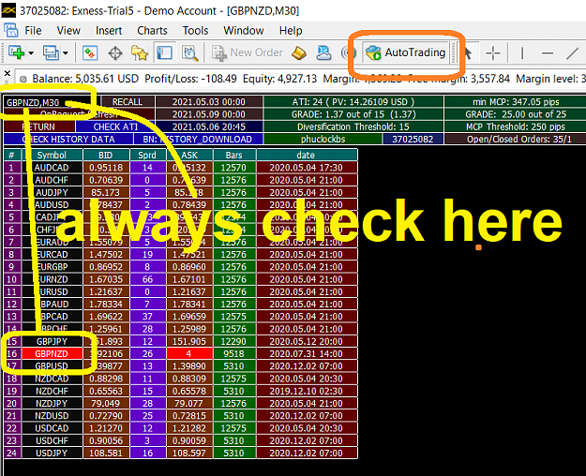586x476 pixels.
Task: Select the vertical line tool
Action: 521,52
